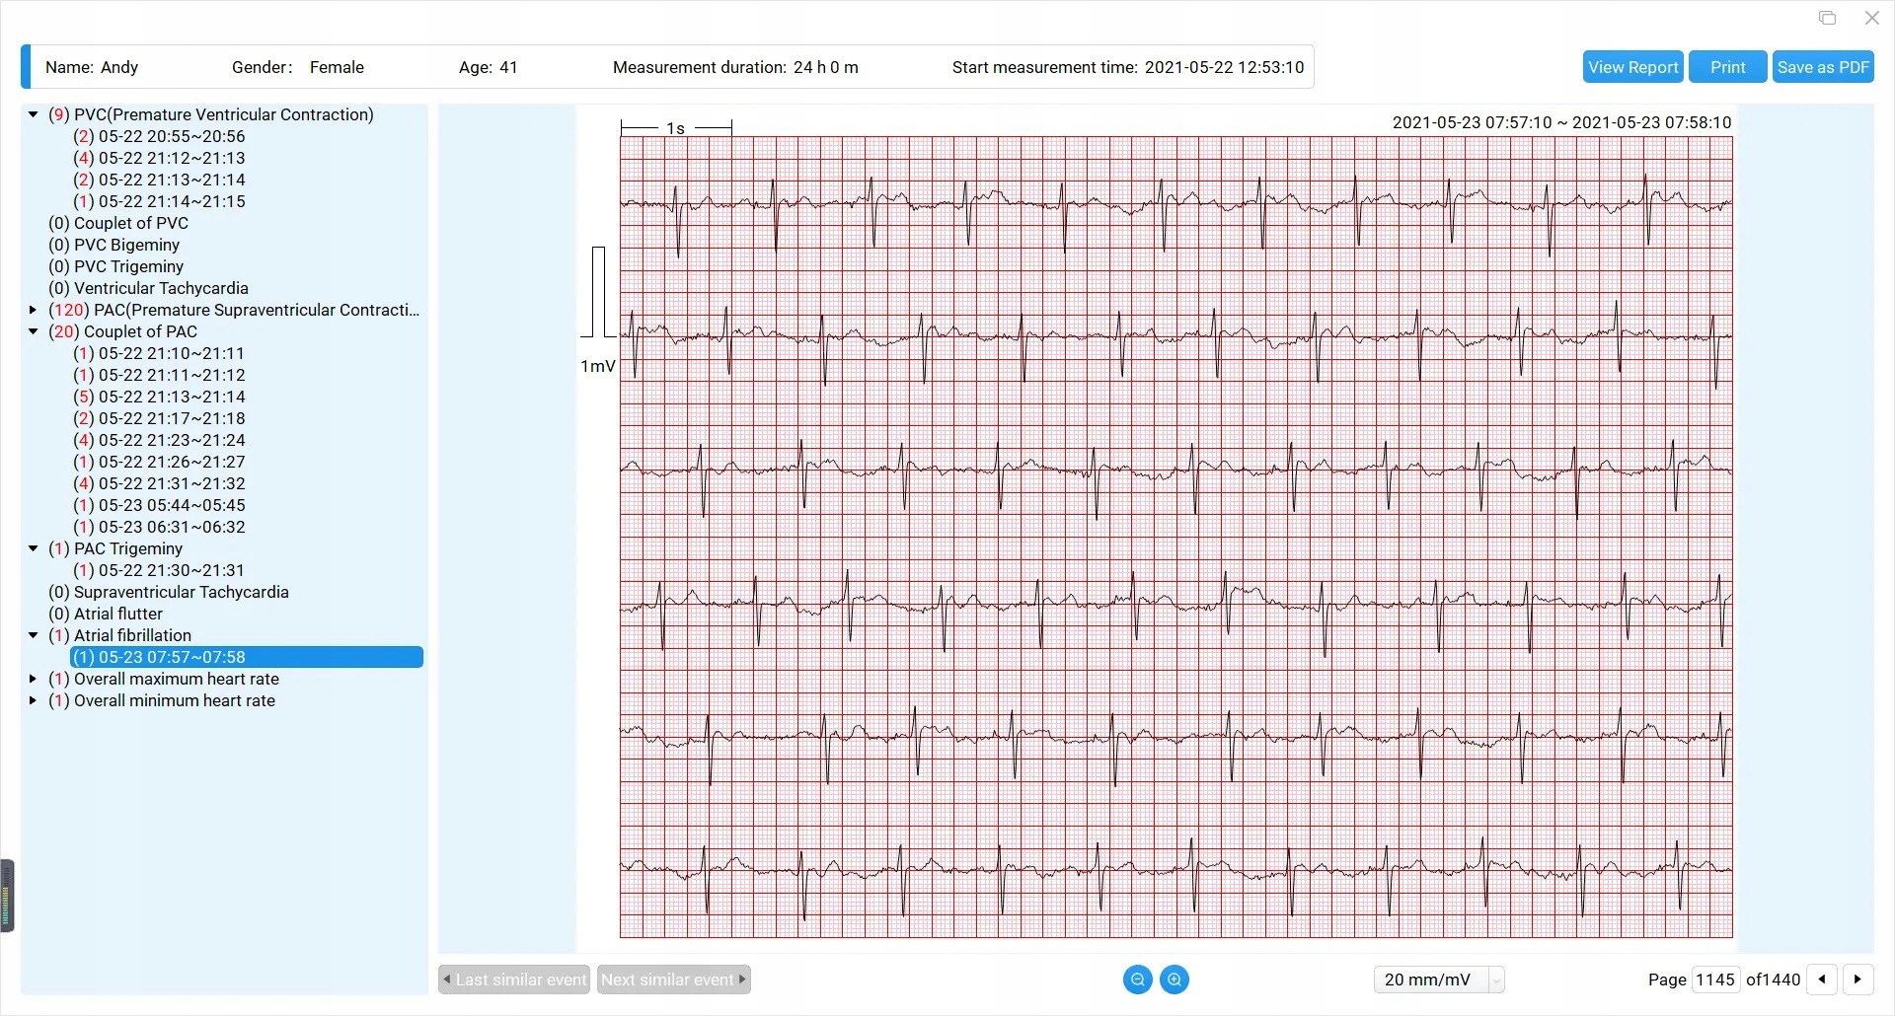Select PAC Trigeminy event 05-22 21:30~21:31
The image size is (1895, 1016).
pos(159,570)
